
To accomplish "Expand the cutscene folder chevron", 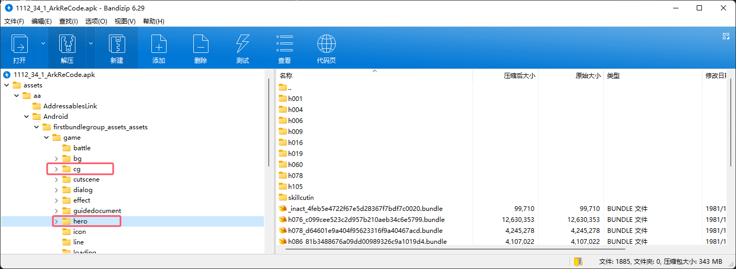I will point(56,179).
